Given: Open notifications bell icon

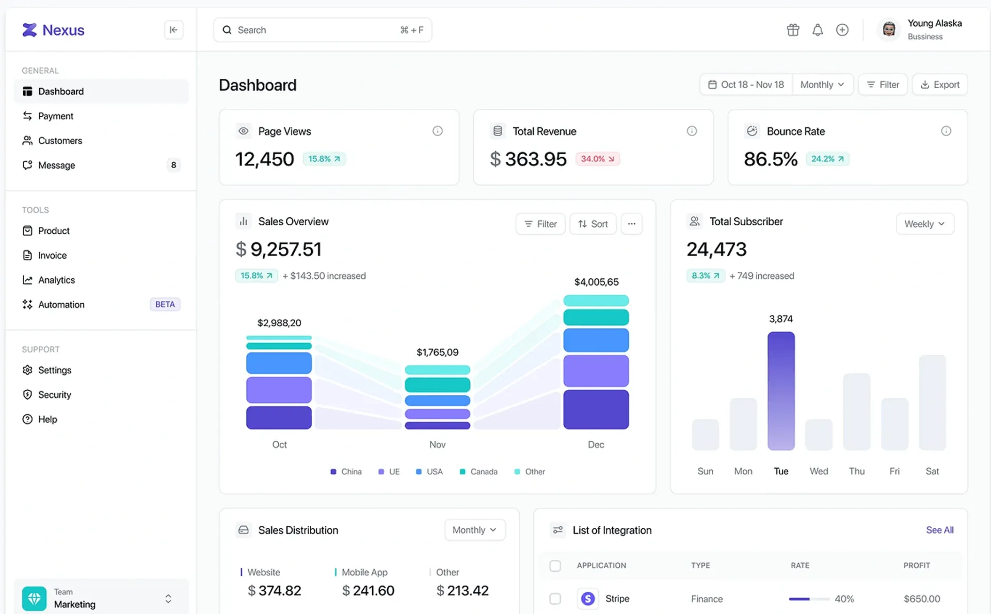Looking at the screenshot, I should (x=818, y=30).
